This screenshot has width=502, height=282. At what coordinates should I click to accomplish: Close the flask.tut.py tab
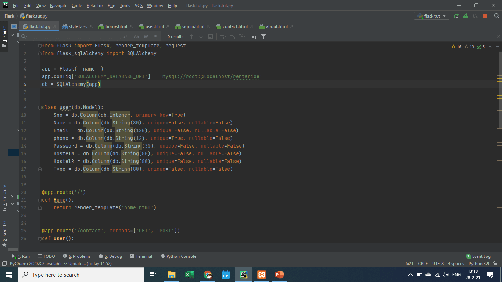pyautogui.click(x=54, y=26)
